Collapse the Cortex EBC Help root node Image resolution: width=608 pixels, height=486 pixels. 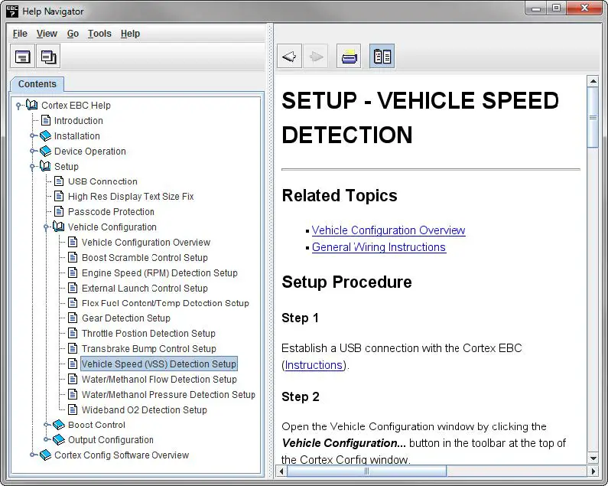click(18, 106)
